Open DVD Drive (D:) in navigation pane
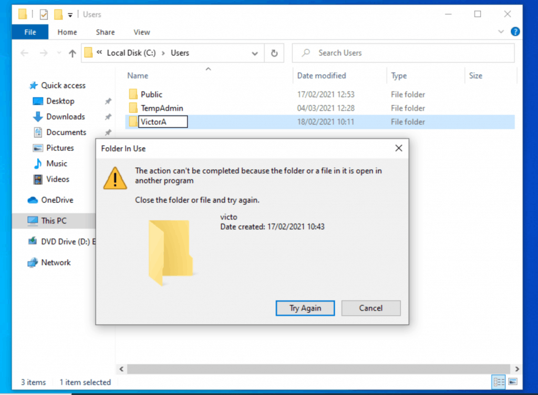This screenshot has height=395, width=538. coord(62,242)
